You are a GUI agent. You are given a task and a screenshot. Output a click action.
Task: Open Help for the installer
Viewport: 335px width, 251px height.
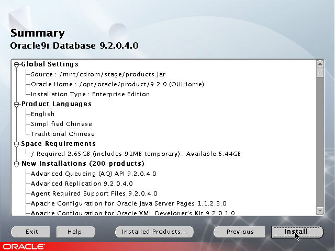click(75, 232)
